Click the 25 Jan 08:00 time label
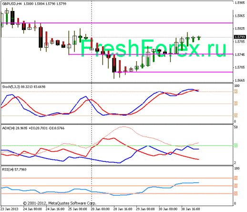Image resolution: width=247 pixels, height=212 pixels. click(78, 209)
